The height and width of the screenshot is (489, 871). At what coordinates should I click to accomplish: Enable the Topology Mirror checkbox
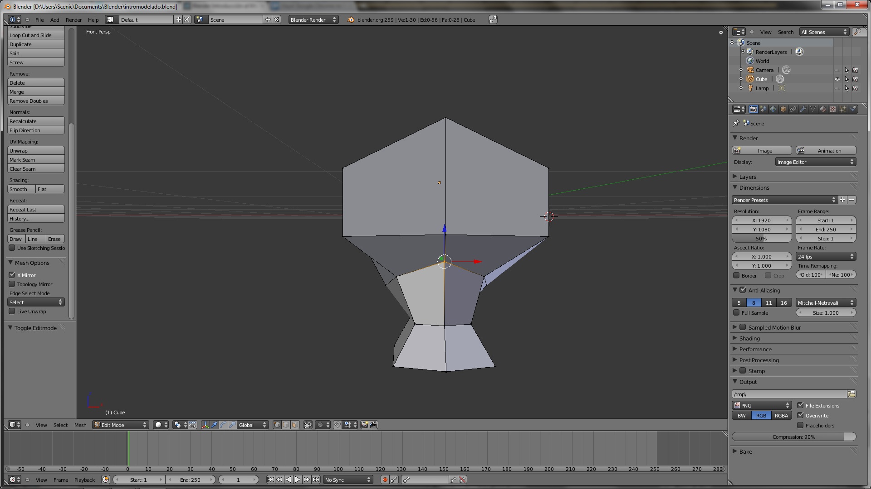tap(12, 284)
